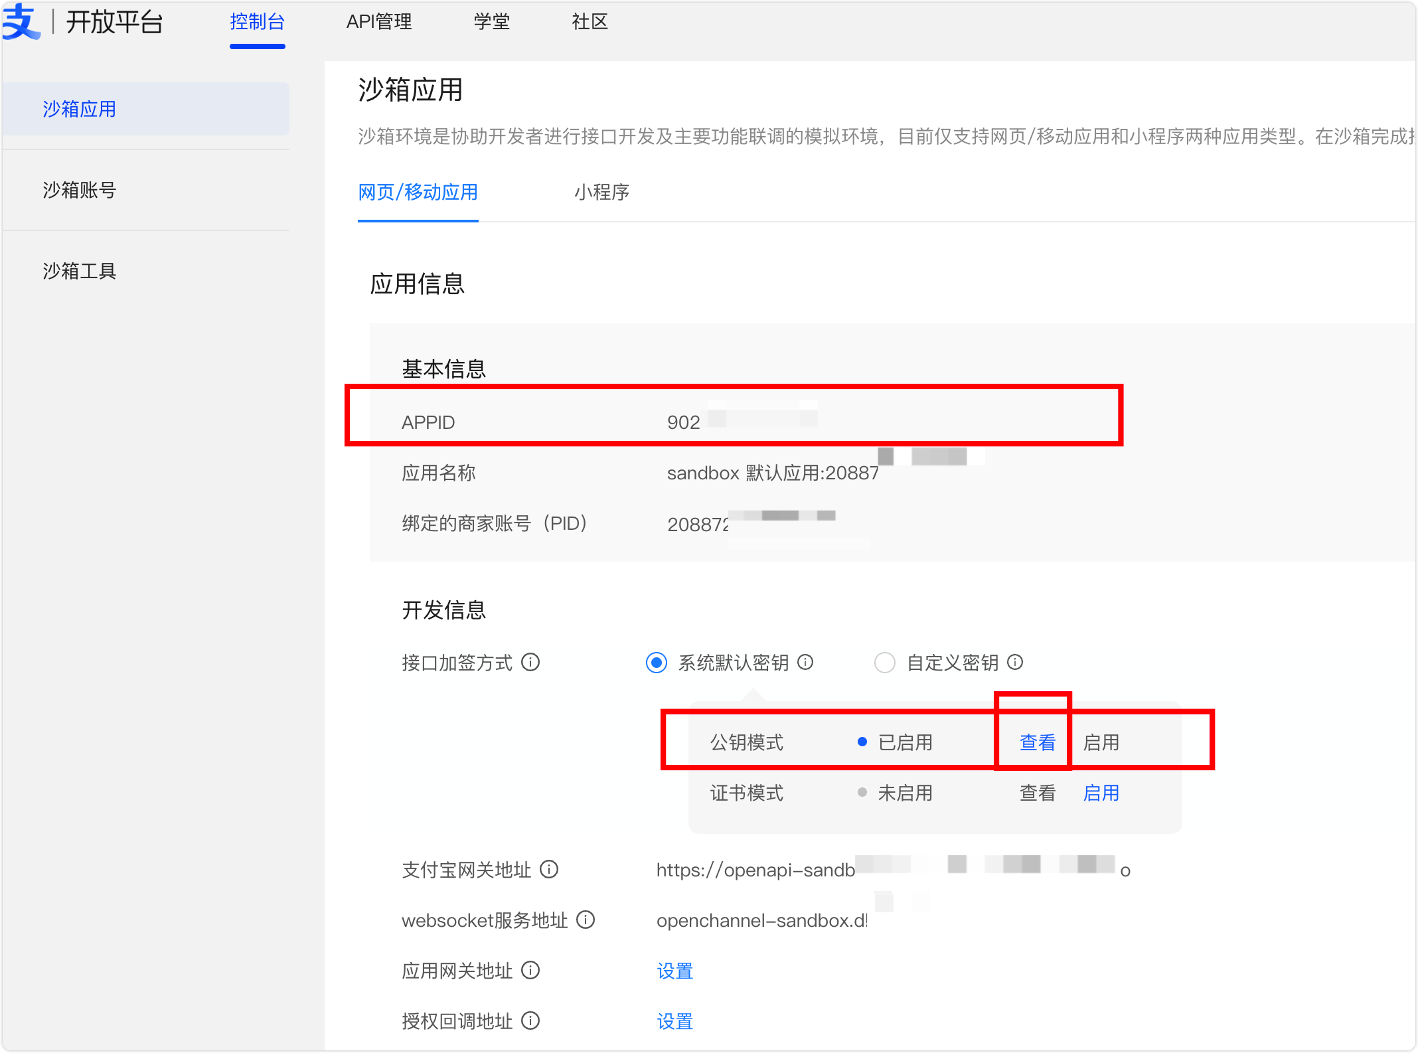Open the API管理 top navigation tab

pyautogui.click(x=379, y=22)
